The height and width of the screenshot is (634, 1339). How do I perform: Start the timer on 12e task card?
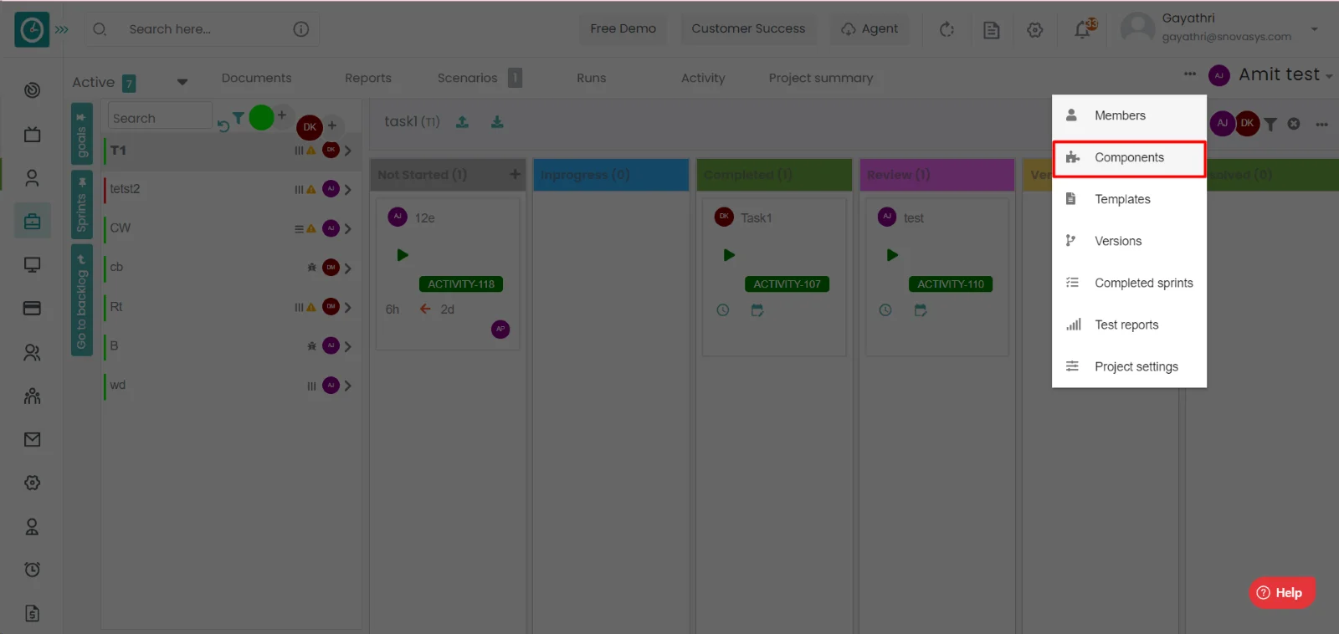tap(403, 255)
